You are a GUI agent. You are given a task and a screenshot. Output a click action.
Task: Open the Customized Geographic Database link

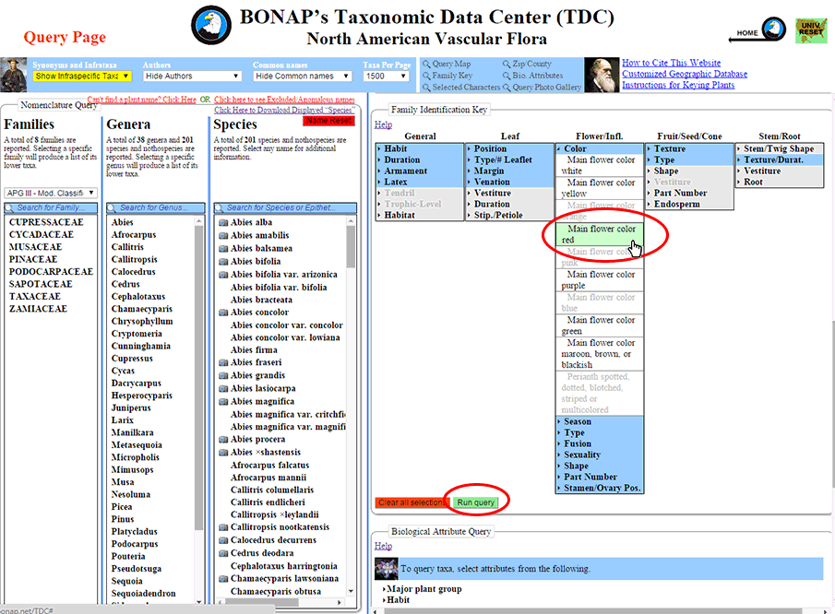coord(685,74)
